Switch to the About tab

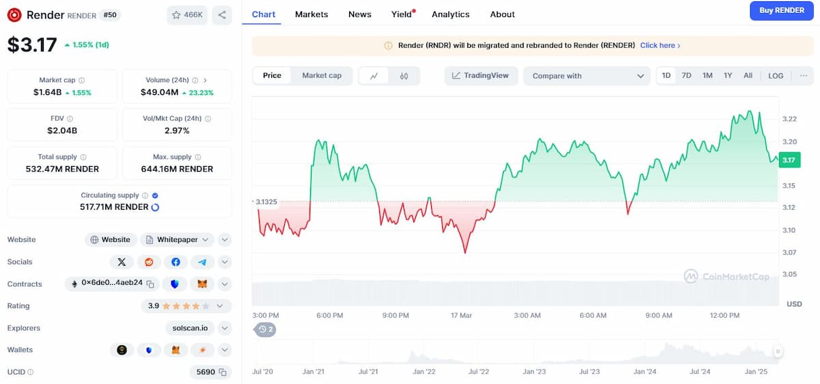pos(502,14)
